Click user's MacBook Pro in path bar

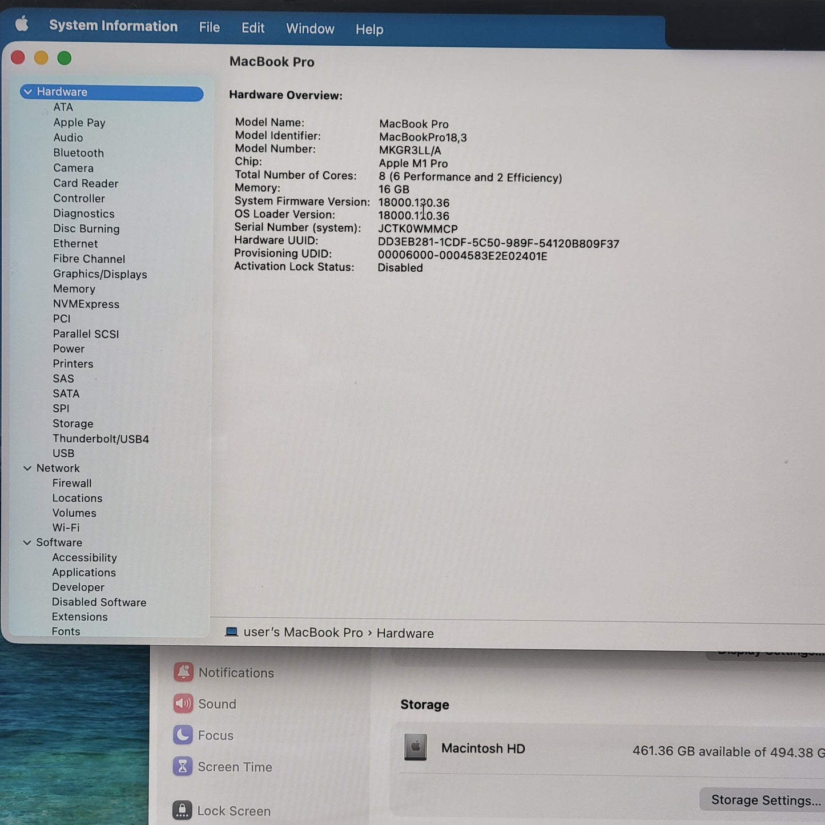coord(303,633)
